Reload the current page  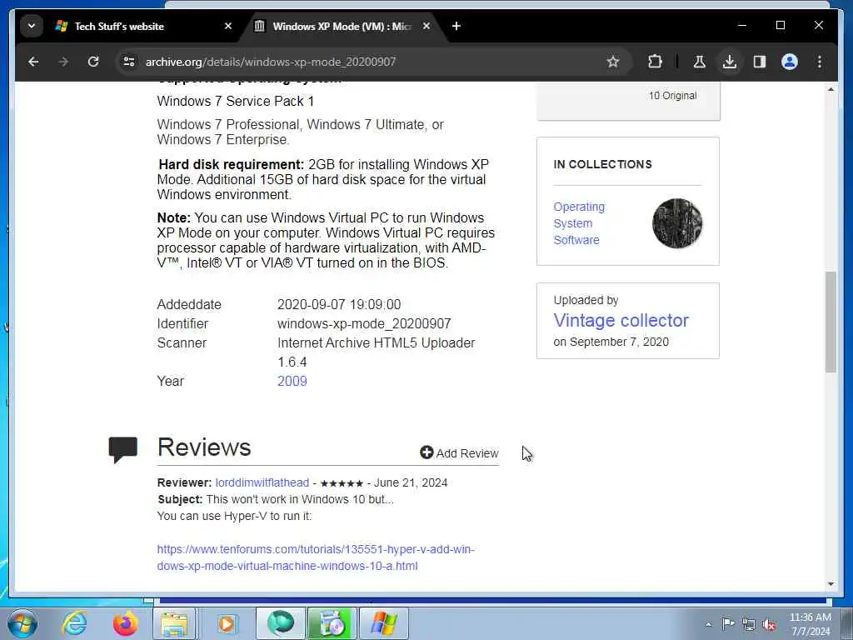(x=93, y=62)
